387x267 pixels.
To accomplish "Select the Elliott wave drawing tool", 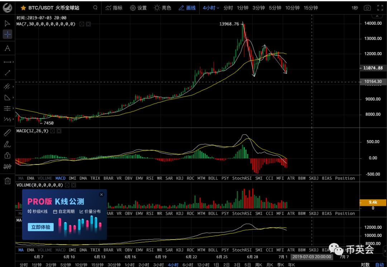I will (x=8, y=119).
